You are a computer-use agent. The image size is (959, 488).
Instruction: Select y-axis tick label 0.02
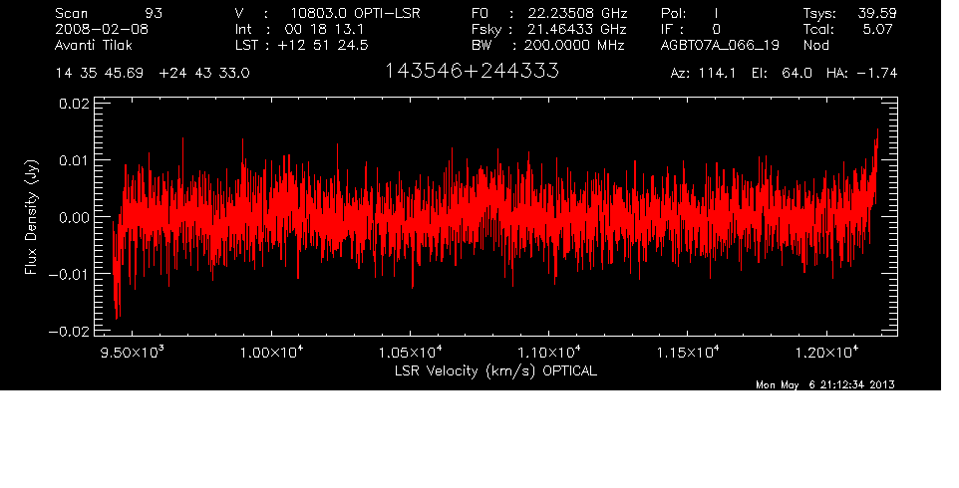point(74,104)
